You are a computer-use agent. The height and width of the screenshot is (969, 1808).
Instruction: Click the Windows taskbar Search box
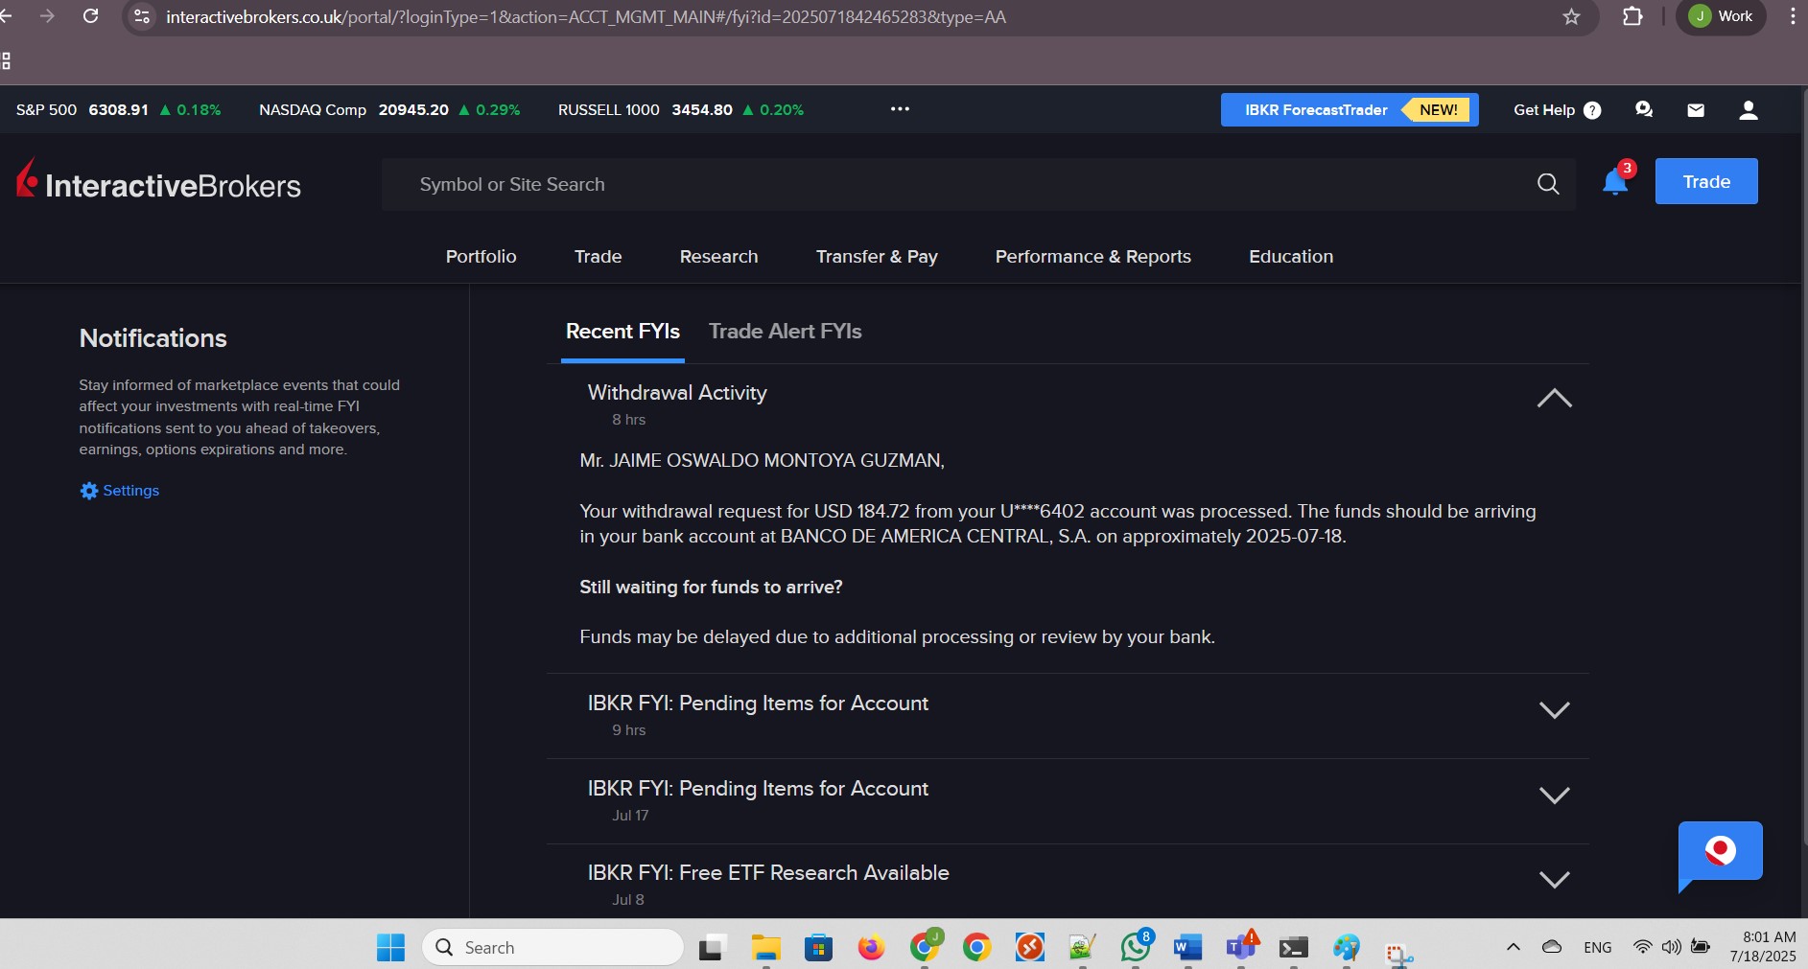coord(552,947)
